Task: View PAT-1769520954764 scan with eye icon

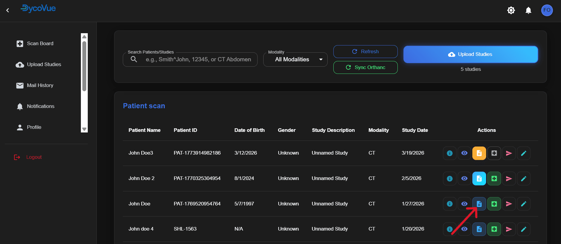Action: click(x=464, y=204)
